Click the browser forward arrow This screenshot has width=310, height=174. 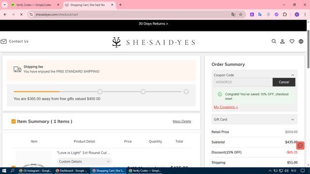coord(13,14)
